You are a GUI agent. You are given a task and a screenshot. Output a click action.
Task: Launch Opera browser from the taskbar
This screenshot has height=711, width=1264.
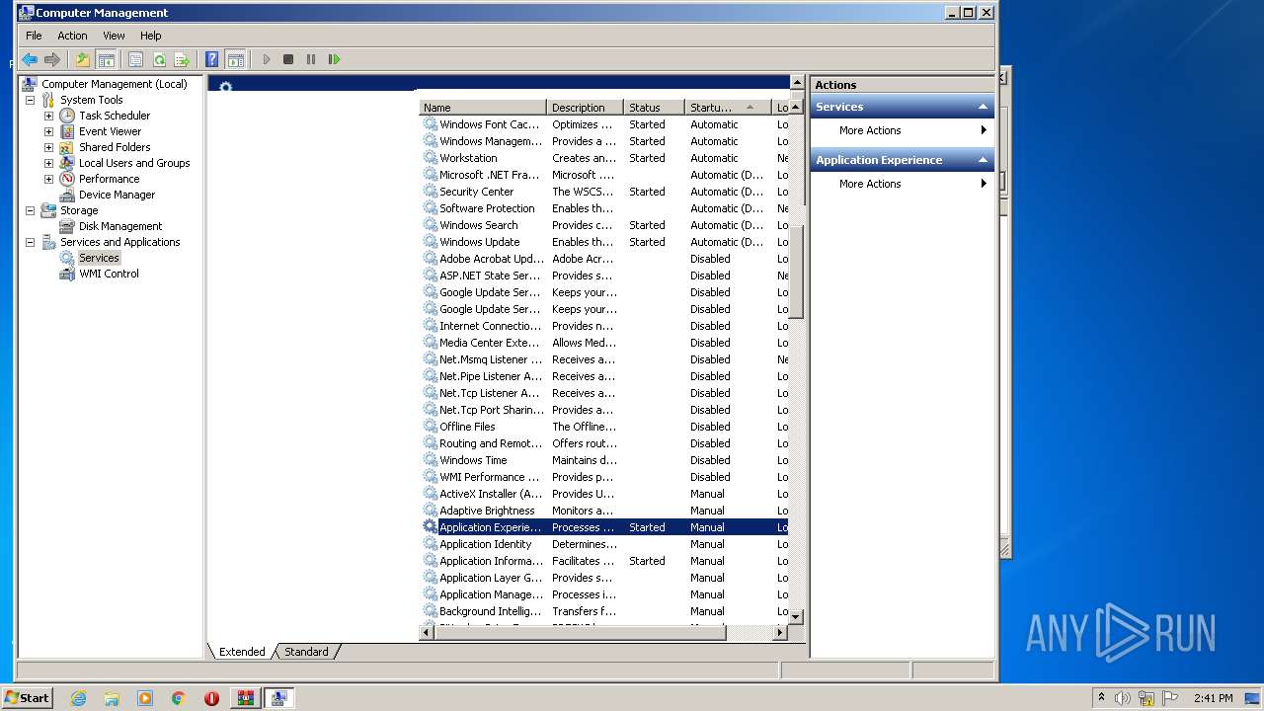pos(211,698)
